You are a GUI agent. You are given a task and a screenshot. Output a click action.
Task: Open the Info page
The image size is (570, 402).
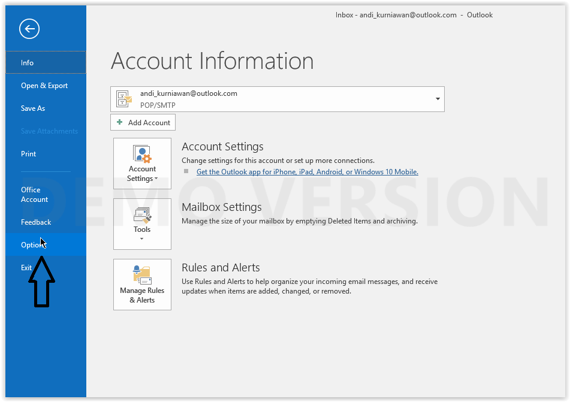point(46,62)
